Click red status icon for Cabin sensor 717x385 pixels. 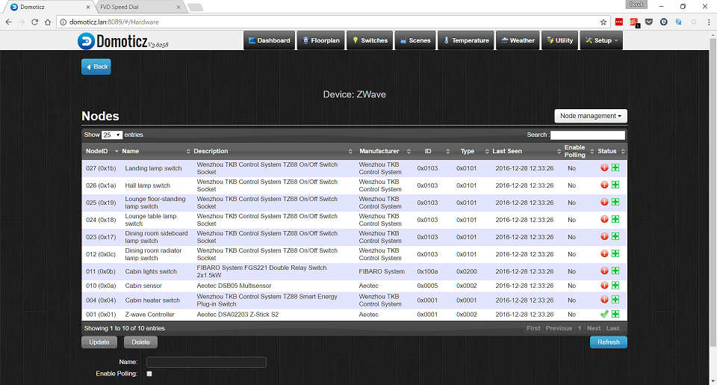pos(604,286)
